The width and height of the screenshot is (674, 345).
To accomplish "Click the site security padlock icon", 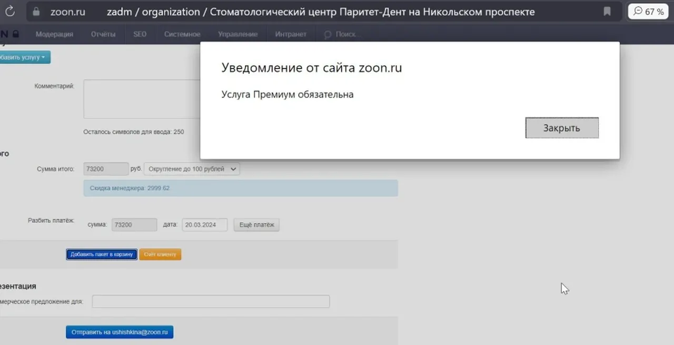I will click(36, 12).
